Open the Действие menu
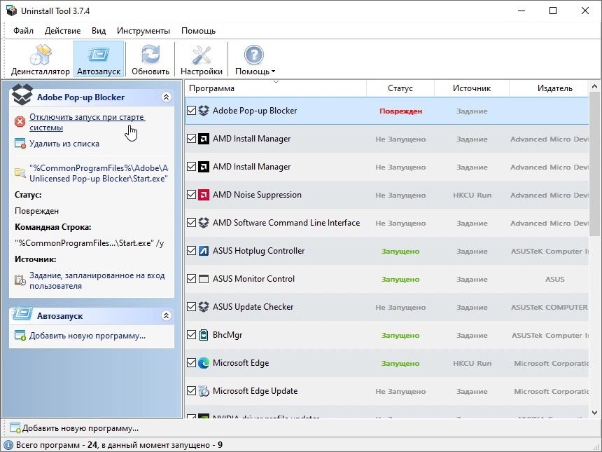 [x=62, y=31]
